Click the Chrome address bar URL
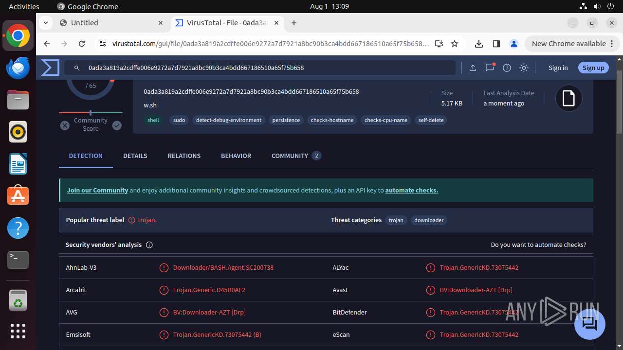Screen dimensions: 623x350 coord(270,44)
